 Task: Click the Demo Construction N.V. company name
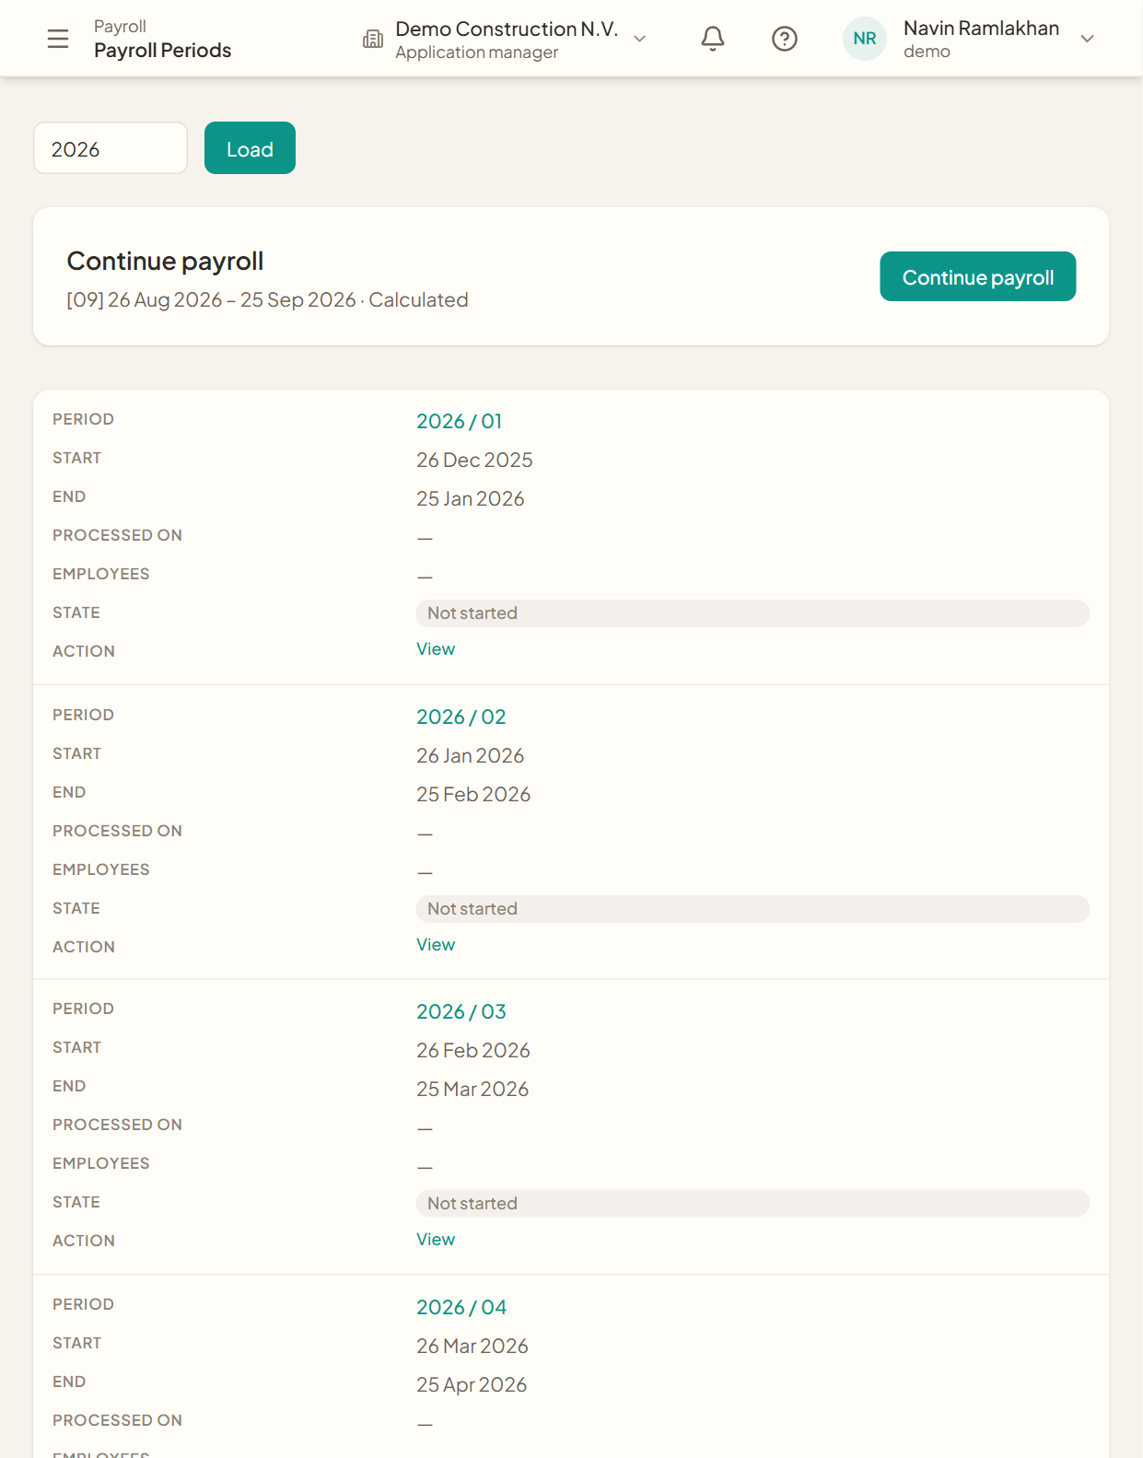[x=507, y=29]
